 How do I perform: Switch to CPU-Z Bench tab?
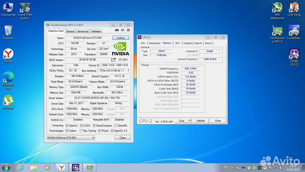[199, 43]
